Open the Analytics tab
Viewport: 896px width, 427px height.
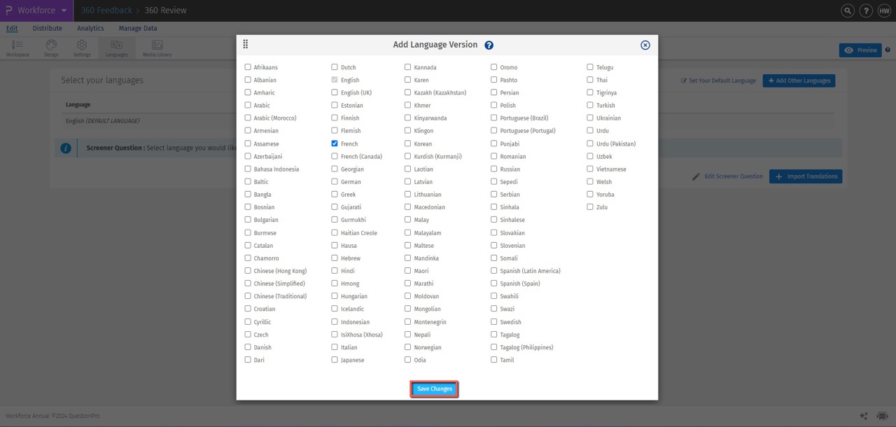(x=90, y=28)
